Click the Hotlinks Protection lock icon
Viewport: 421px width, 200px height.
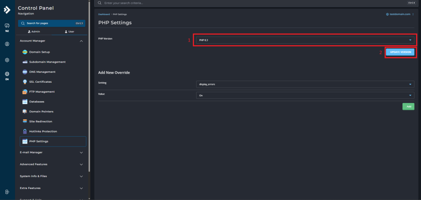tap(25, 131)
